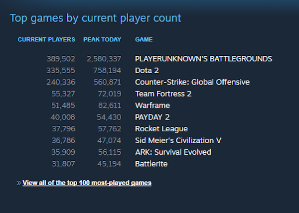Select PAYDAY 2 in the list
The height and width of the screenshot is (213, 299).
click(152, 117)
